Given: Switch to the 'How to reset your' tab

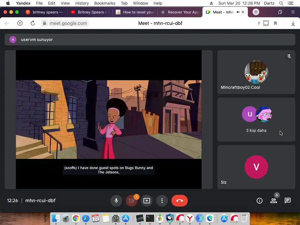Looking at the screenshot, I should point(135,12).
